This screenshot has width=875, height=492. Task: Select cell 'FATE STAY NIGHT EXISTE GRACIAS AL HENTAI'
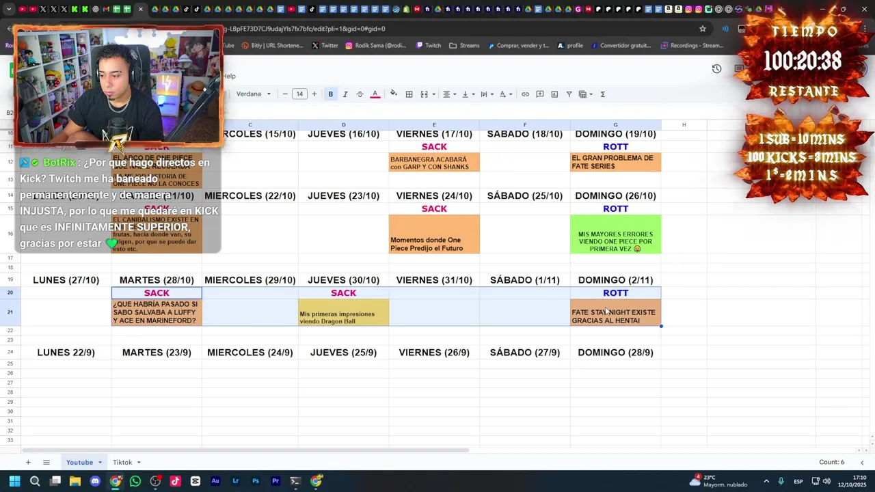615,313
